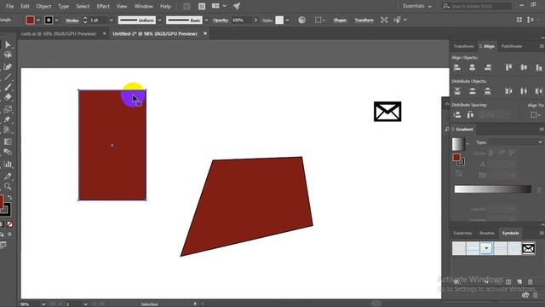Click Vertical Align Center in Align Objects
Screen dimensions: 545x307
click(524, 67)
